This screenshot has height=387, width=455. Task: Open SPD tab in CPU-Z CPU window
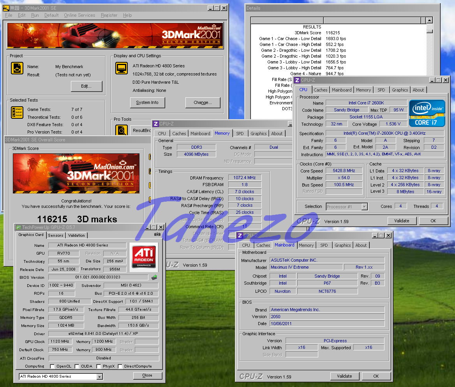pyautogui.click(x=381, y=90)
